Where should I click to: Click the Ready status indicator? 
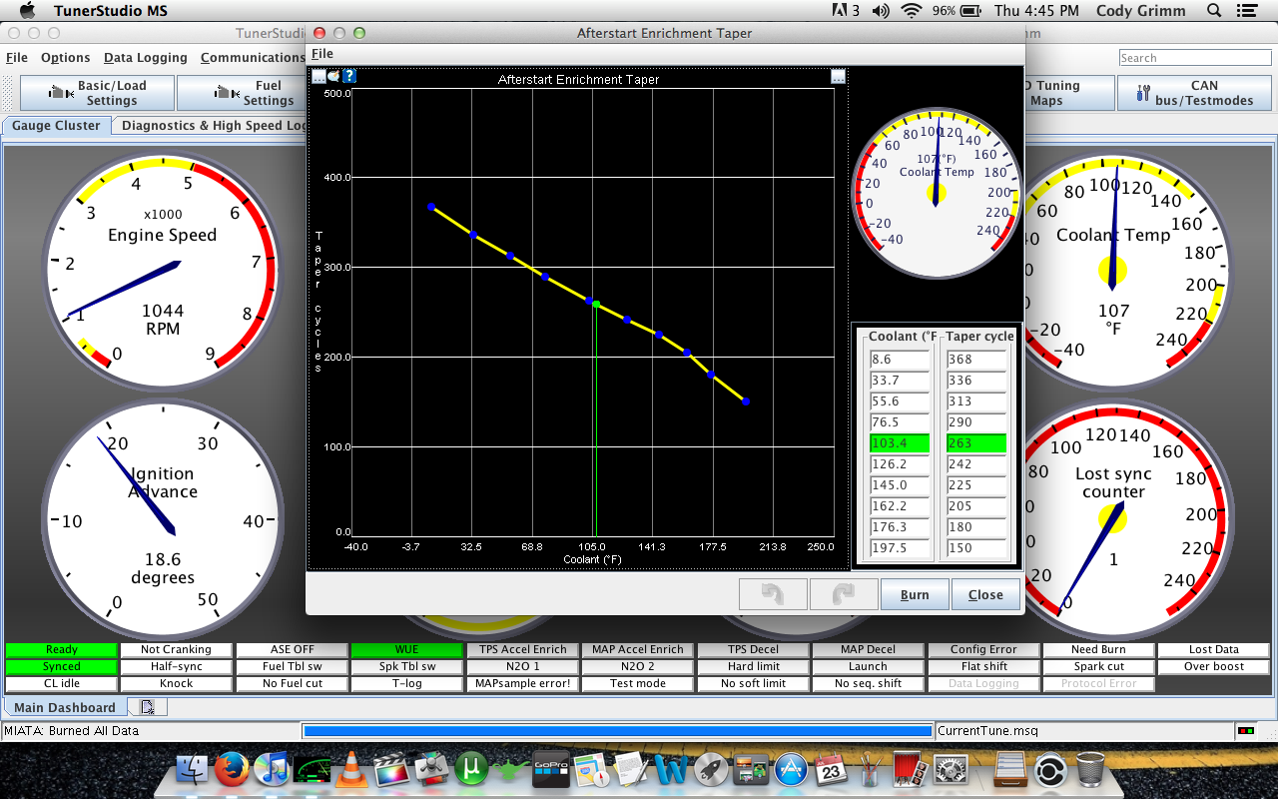point(61,649)
